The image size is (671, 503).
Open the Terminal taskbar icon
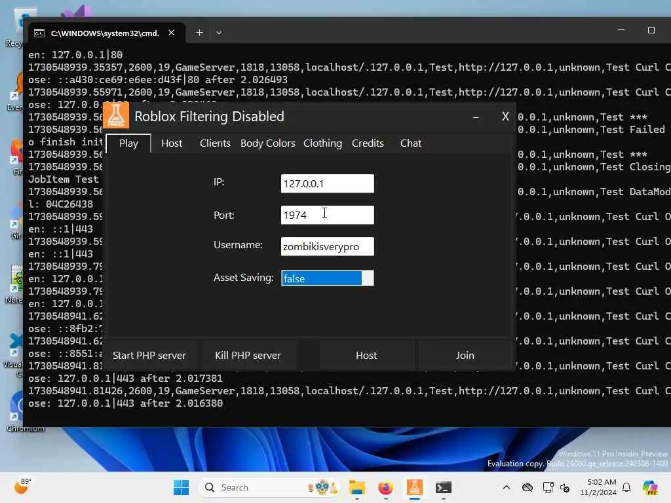[444, 487]
